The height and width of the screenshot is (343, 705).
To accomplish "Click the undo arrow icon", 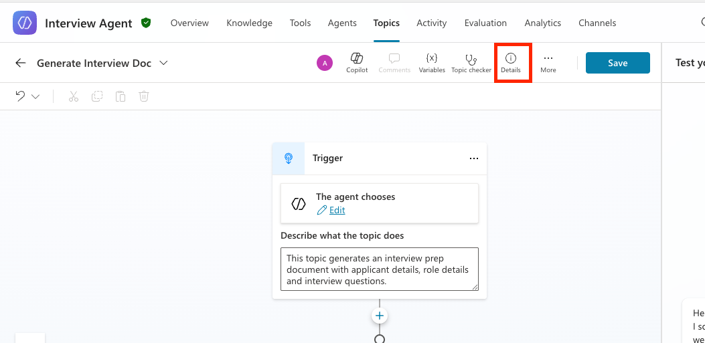I will 20,96.
